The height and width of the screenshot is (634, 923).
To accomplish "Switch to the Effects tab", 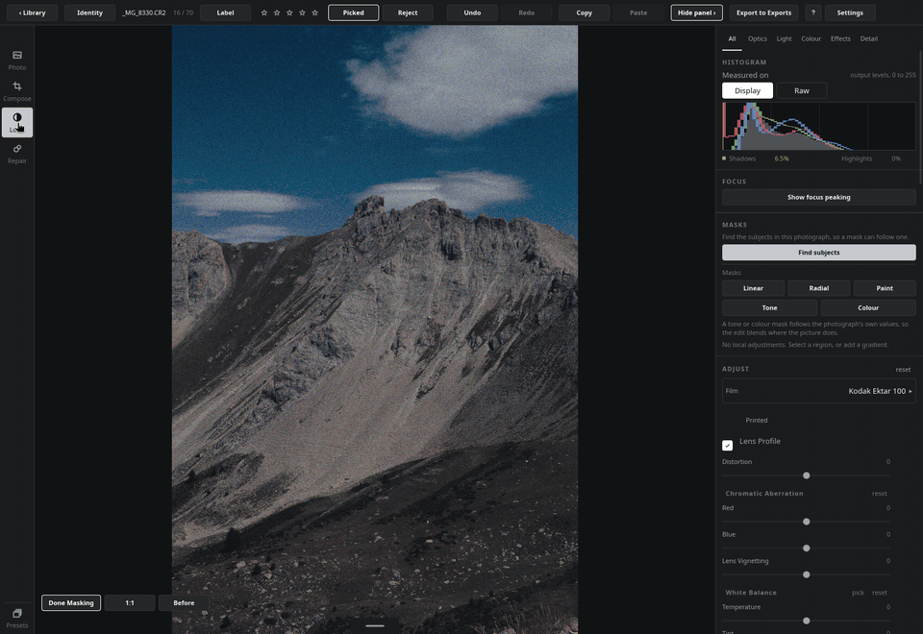I will [840, 38].
